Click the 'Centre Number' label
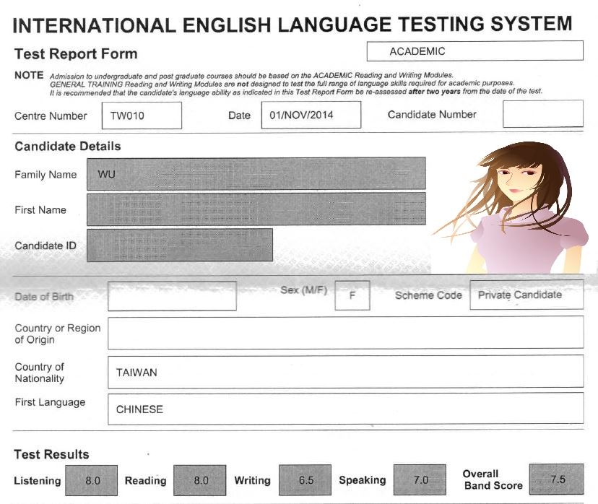 (x=51, y=116)
